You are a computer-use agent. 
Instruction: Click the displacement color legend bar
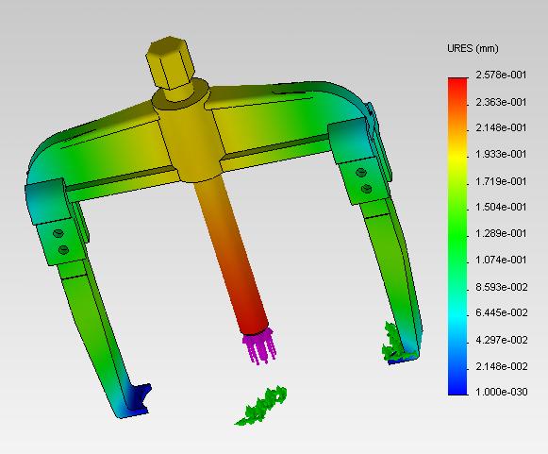[x=457, y=236]
